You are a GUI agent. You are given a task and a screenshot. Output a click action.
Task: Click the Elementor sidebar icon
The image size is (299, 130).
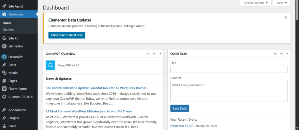click(x=4, y=46)
